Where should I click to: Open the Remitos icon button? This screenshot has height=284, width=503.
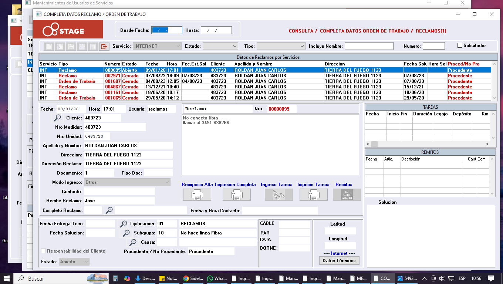(347, 195)
